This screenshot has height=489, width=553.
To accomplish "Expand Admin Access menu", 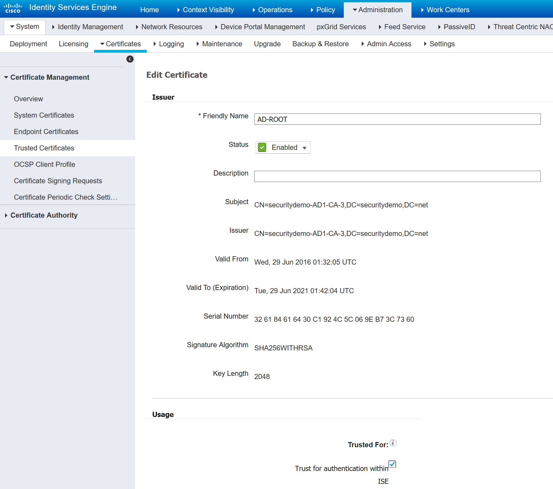I will pos(386,44).
